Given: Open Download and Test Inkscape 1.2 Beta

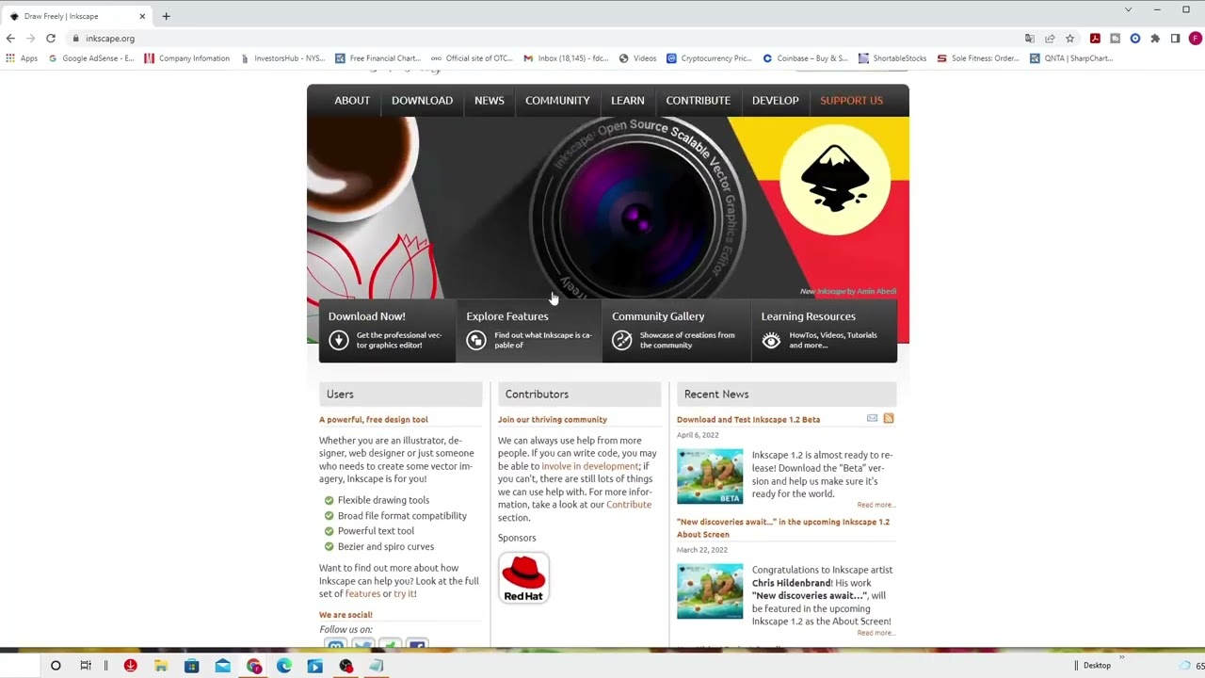Looking at the screenshot, I should (748, 419).
